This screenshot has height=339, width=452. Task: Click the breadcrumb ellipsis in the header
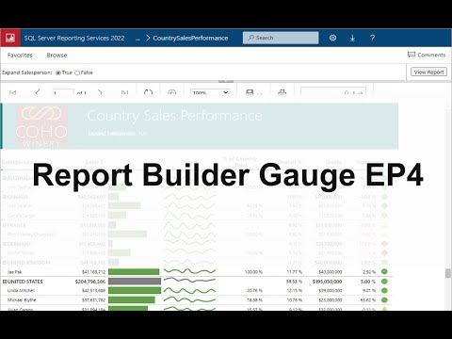pyautogui.click(x=137, y=39)
